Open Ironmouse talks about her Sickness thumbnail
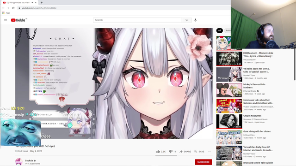The width and height of the screenshot is (296, 166). [x=229, y=106]
